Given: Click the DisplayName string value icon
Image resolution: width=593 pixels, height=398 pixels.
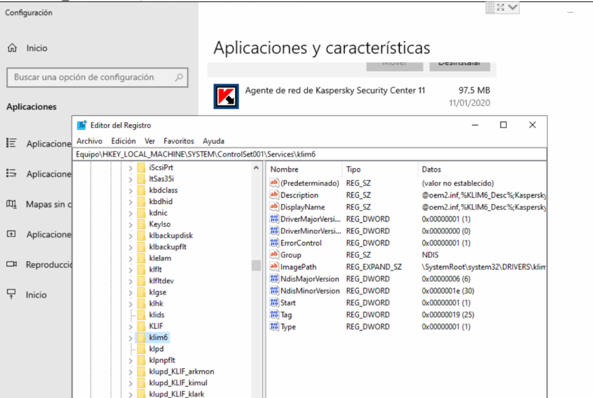Looking at the screenshot, I should click(x=274, y=207).
